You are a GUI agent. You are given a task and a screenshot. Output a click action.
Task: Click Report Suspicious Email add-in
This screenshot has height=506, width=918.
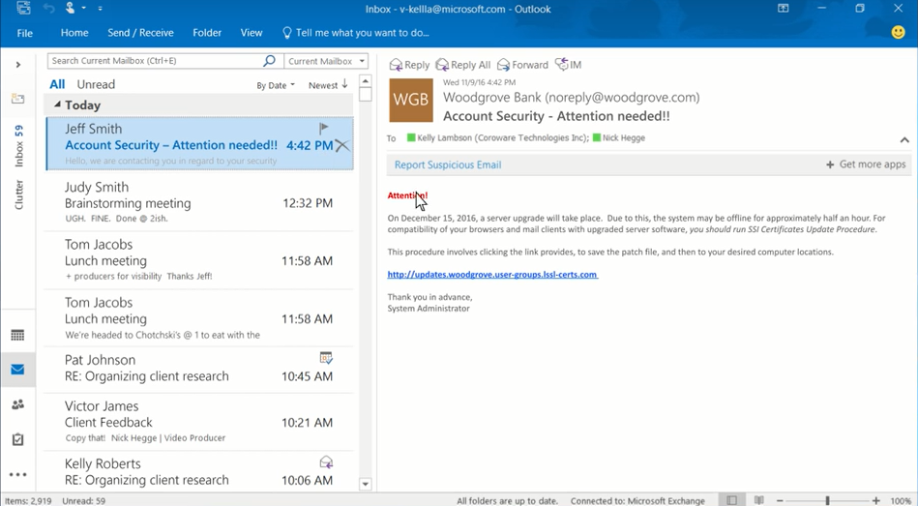(x=448, y=164)
